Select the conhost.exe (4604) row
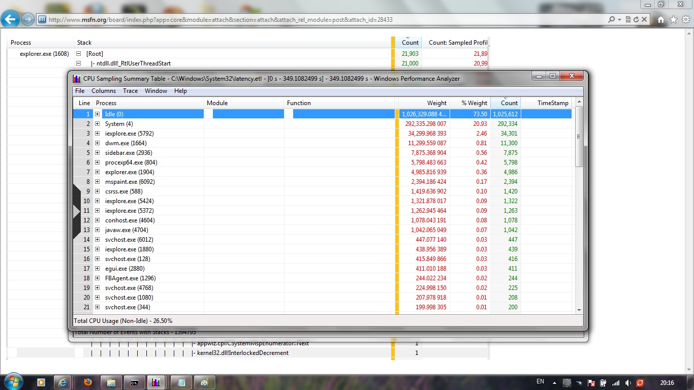694x390 pixels. point(322,220)
